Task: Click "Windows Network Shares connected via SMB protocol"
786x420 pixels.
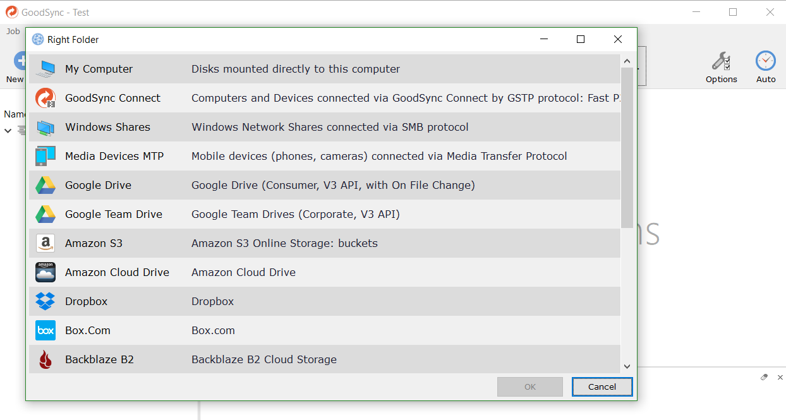Action: (330, 127)
